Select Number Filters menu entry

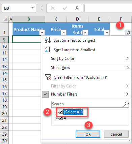(86, 94)
